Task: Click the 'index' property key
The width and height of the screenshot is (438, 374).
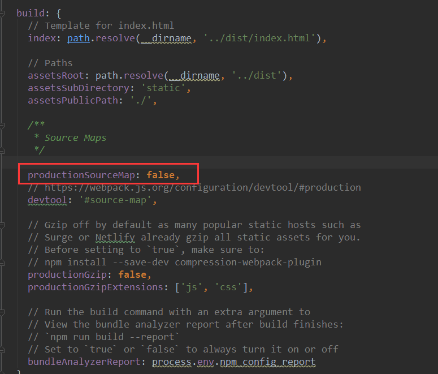Action: point(42,38)
